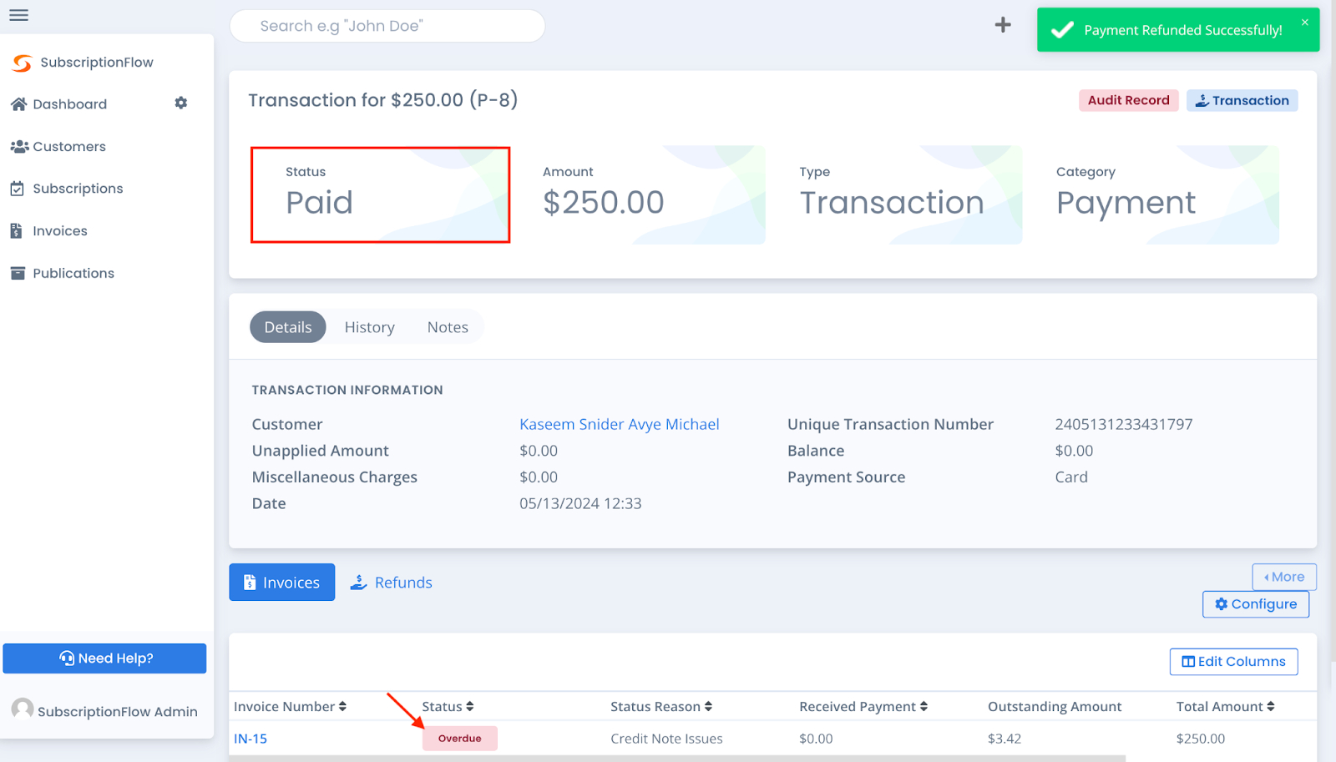1336x762 pixels.
Task: Expand the More options panel
Action: click(x=1283, y=576)
